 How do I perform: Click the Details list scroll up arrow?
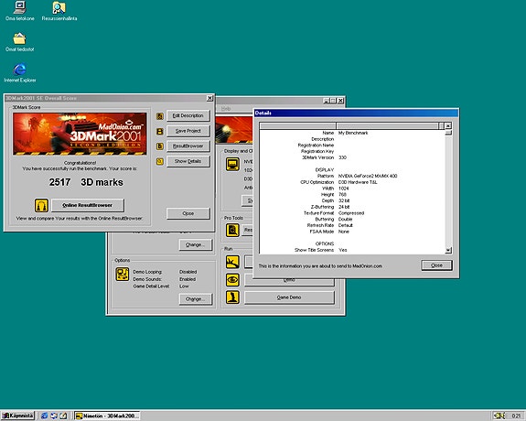[x=448, y=126]
